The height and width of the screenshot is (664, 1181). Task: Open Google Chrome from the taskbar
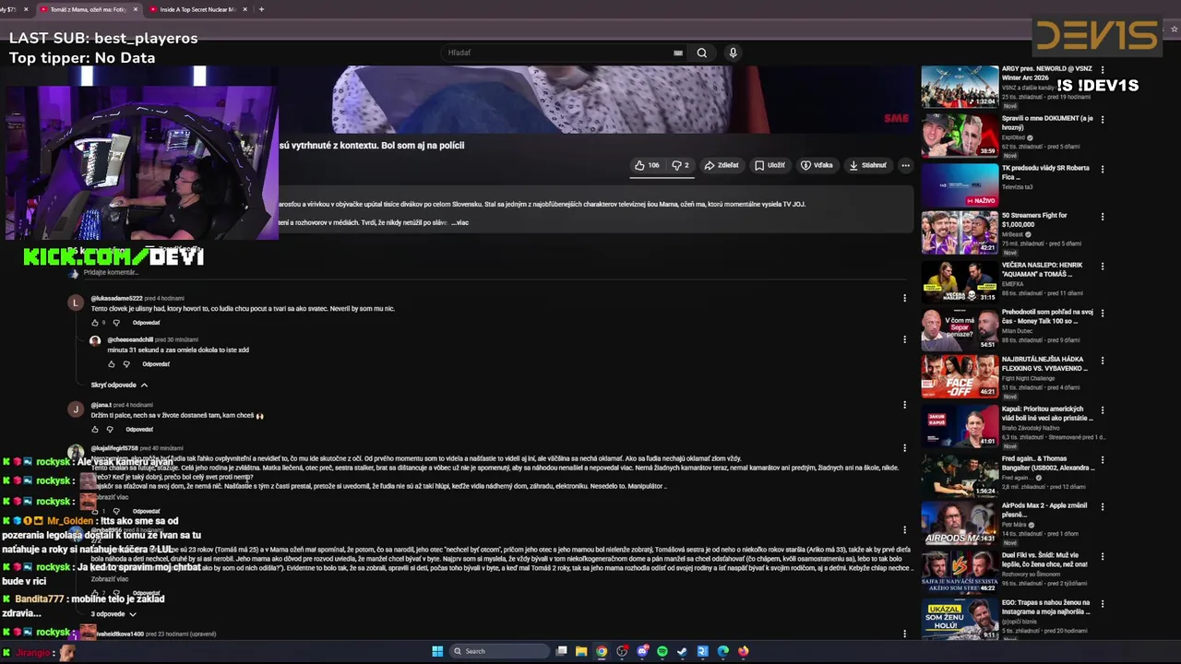click(602, 651)
